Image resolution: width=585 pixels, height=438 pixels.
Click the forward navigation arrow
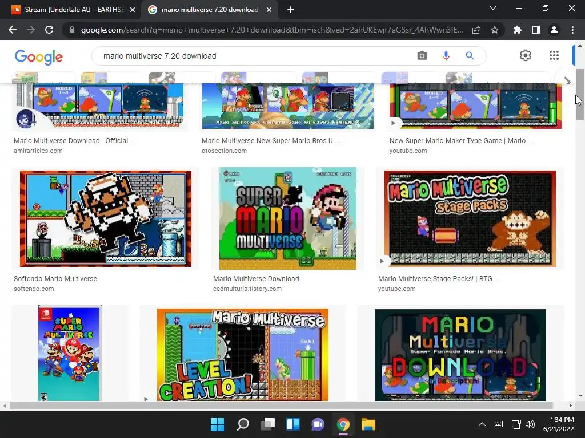[x=31, y=30]
